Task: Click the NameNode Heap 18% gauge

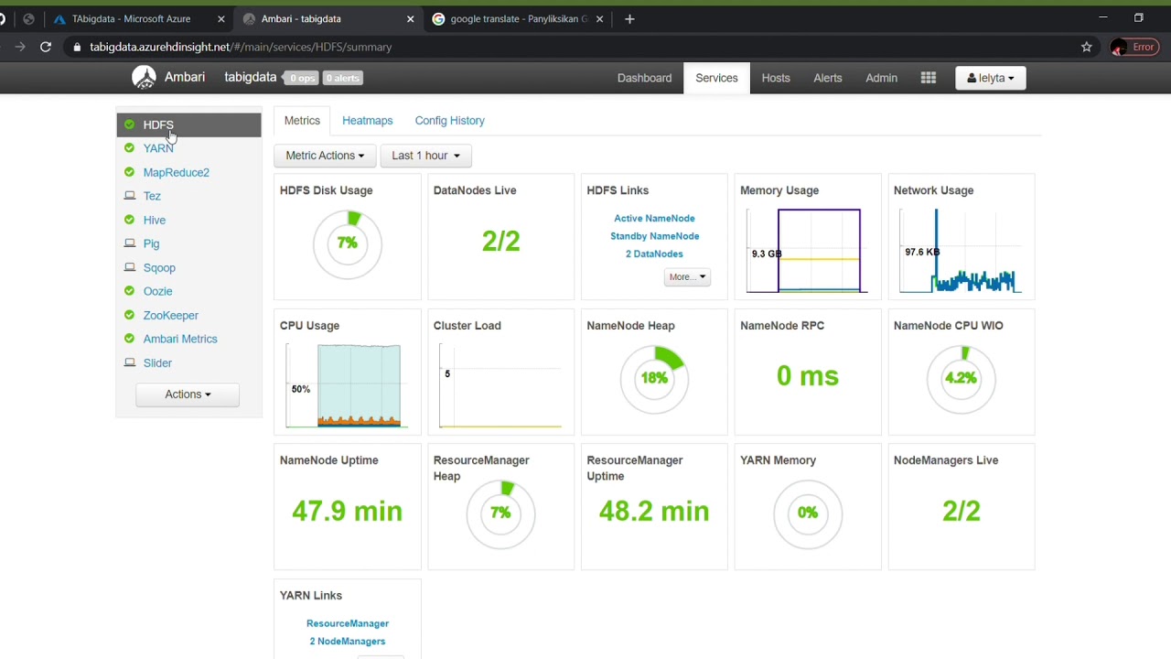Action: pyautogui.click(x=654, y=378)
